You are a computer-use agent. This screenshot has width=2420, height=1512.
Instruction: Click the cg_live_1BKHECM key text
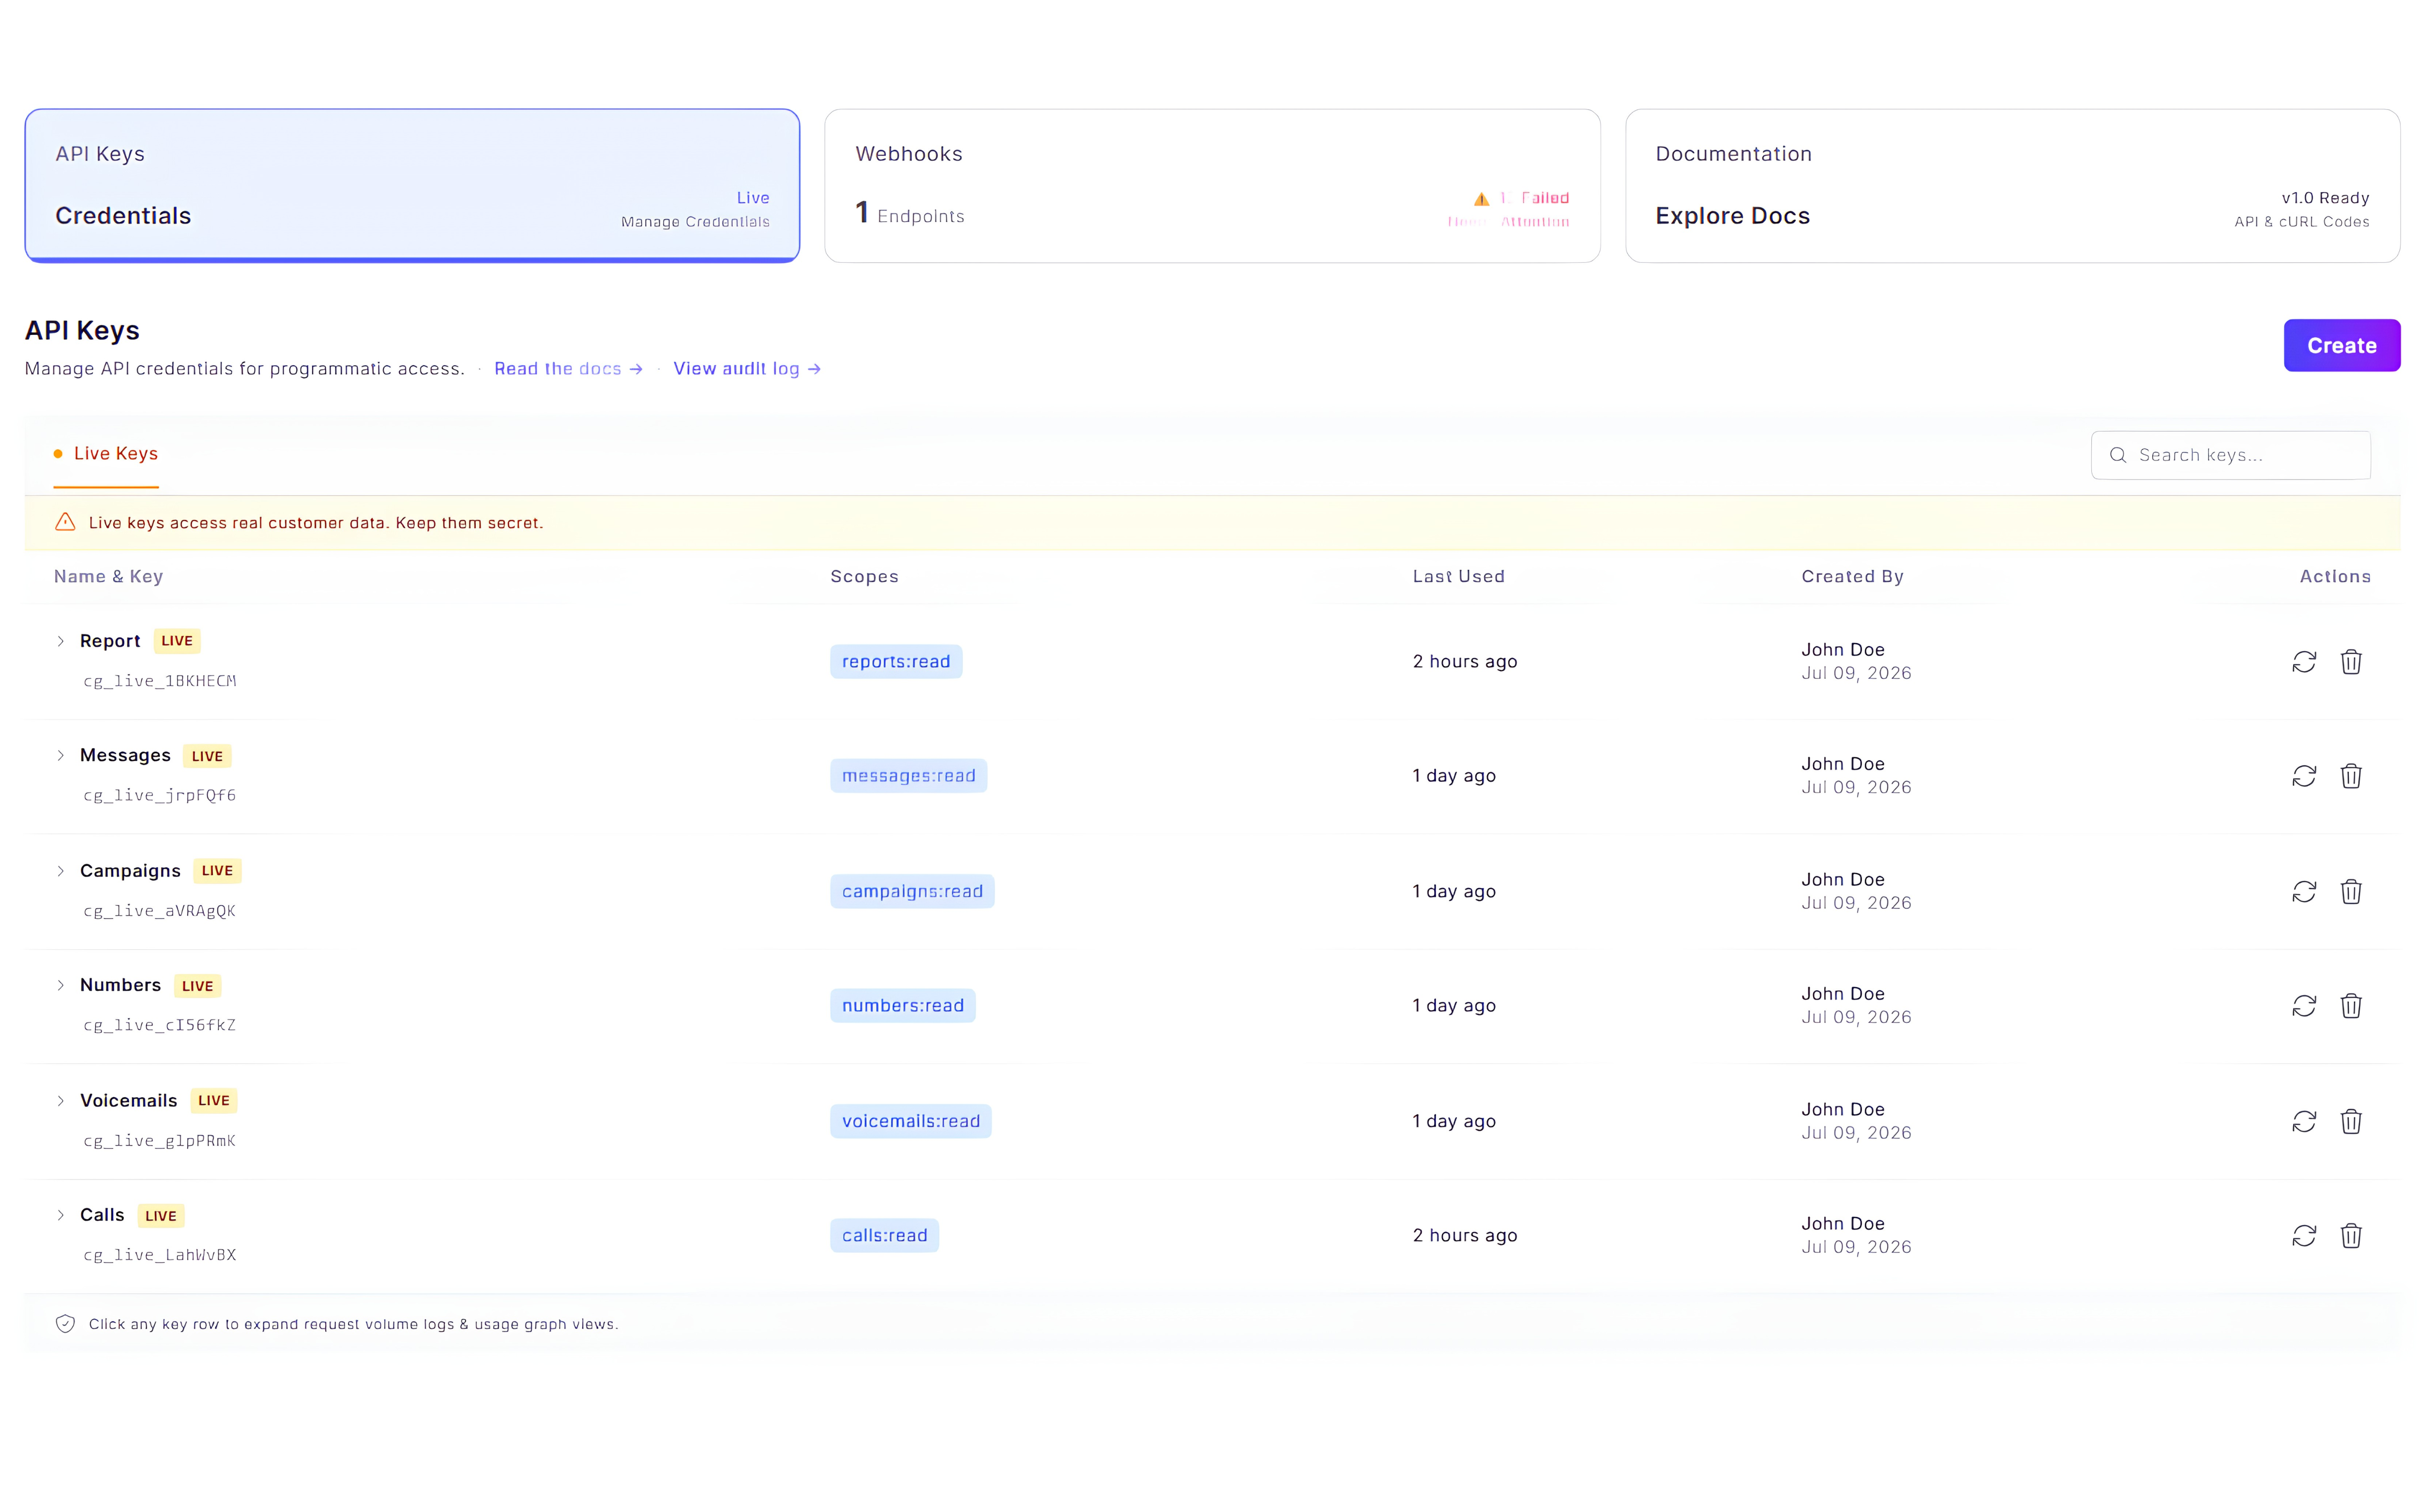coord(160,681)
